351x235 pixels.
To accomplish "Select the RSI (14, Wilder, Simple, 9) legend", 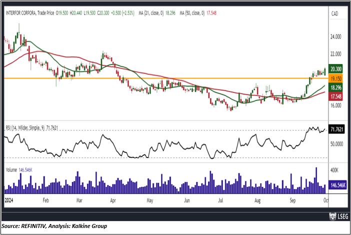I will click(32, 128).
